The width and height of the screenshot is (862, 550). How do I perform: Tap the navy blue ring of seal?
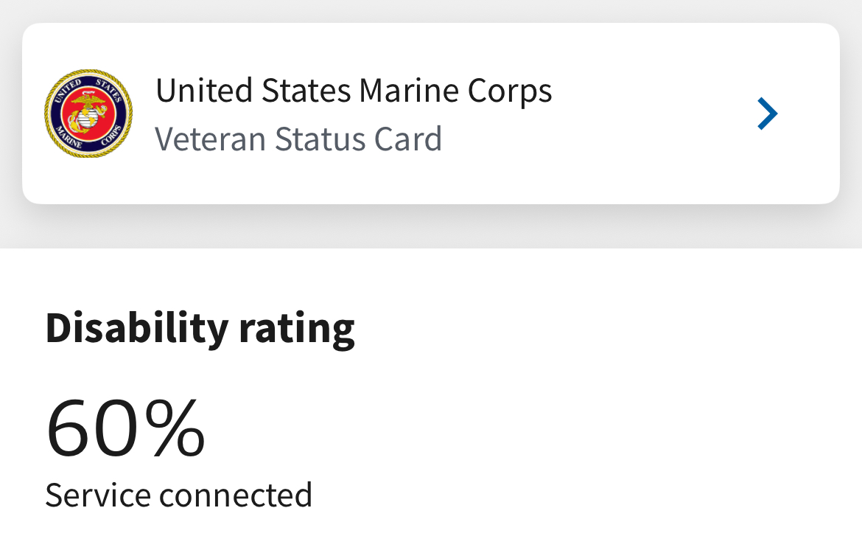pos(55,114)
